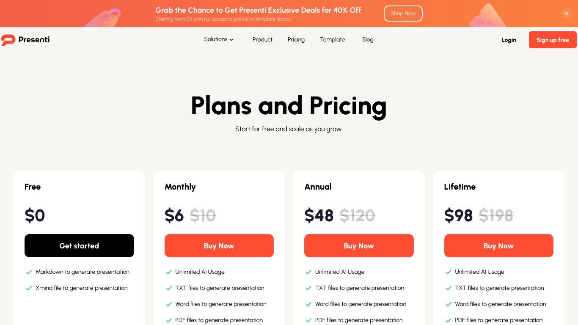
Task: Visit the Blog nav link
Action: coord(368,39)
